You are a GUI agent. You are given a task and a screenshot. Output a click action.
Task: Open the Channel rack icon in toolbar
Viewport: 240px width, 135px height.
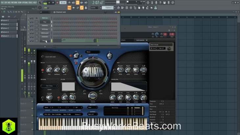coord(127,8)
